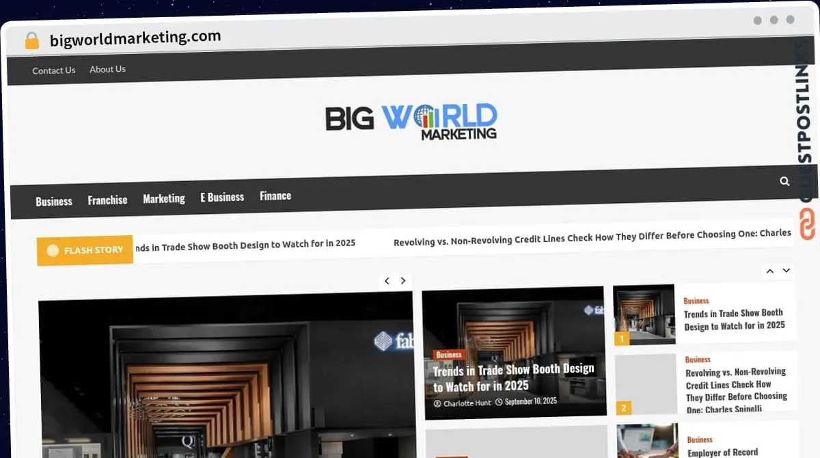Viewport: 820px width, 458px height.
Task: Open the large featured trade show booth image
Action: coord(228,376)
